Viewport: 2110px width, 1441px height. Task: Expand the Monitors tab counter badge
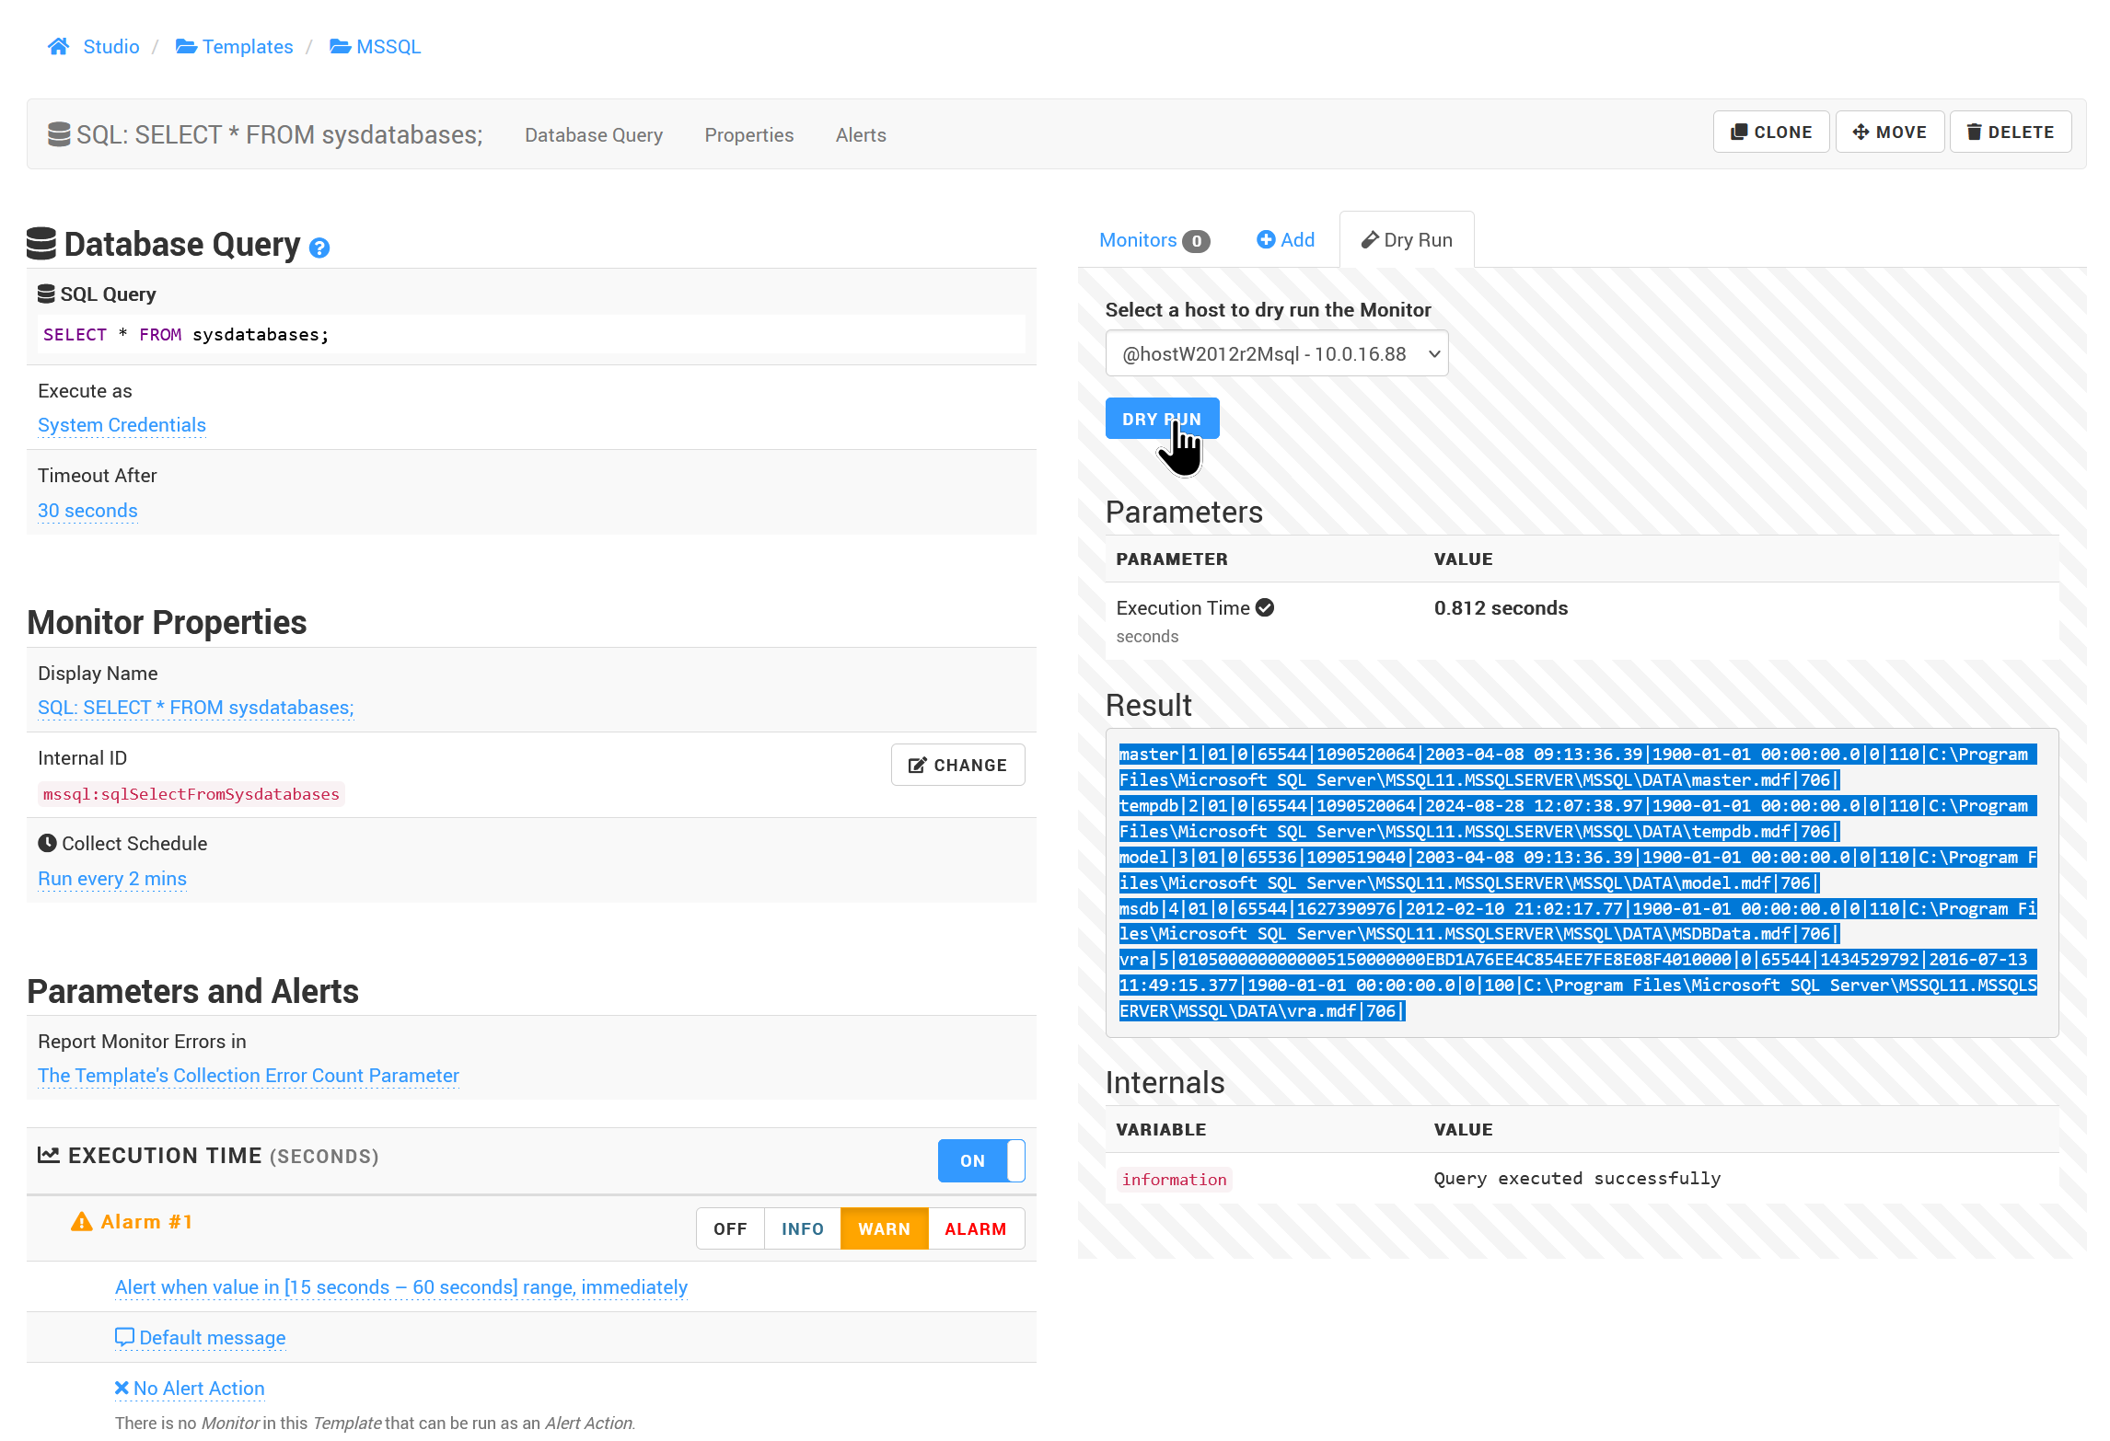pyautogui.click(x=1198, y=239)
